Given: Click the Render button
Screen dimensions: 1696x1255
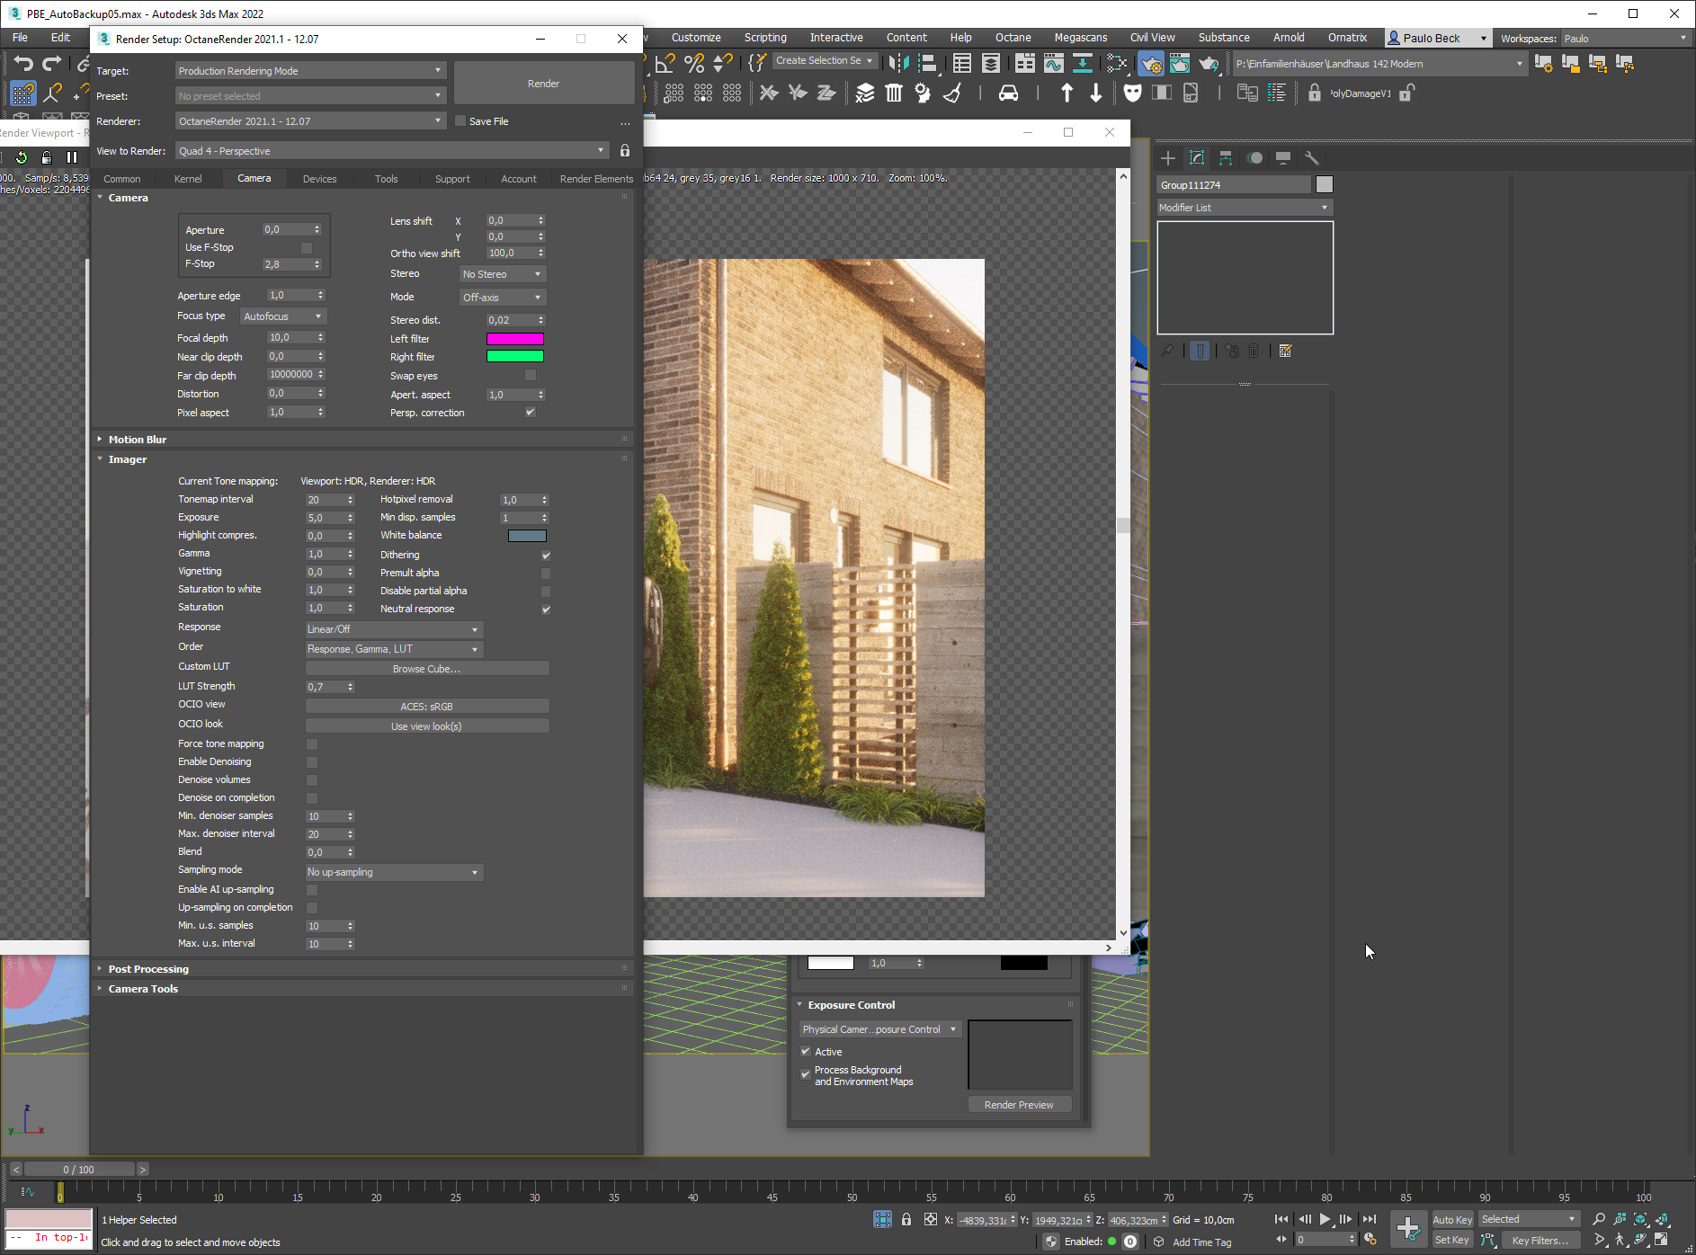Looking at the screenshot, I should [x=543, y=84].
